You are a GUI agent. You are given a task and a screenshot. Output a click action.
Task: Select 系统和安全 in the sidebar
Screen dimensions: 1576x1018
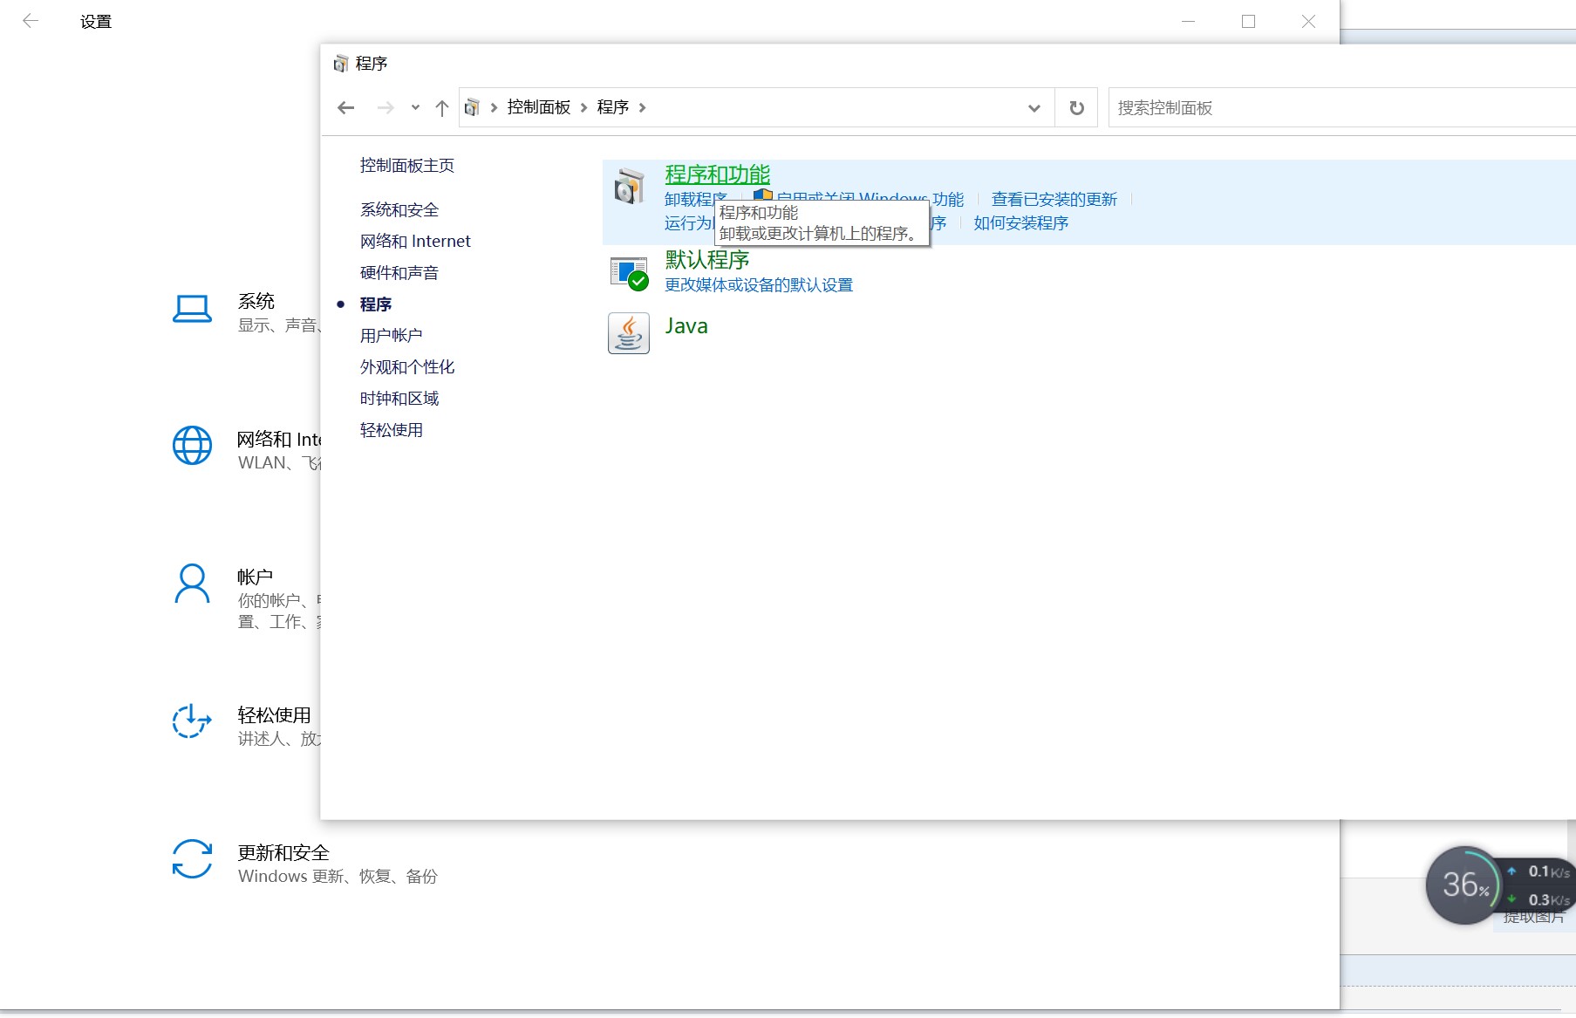click(399, 210)
